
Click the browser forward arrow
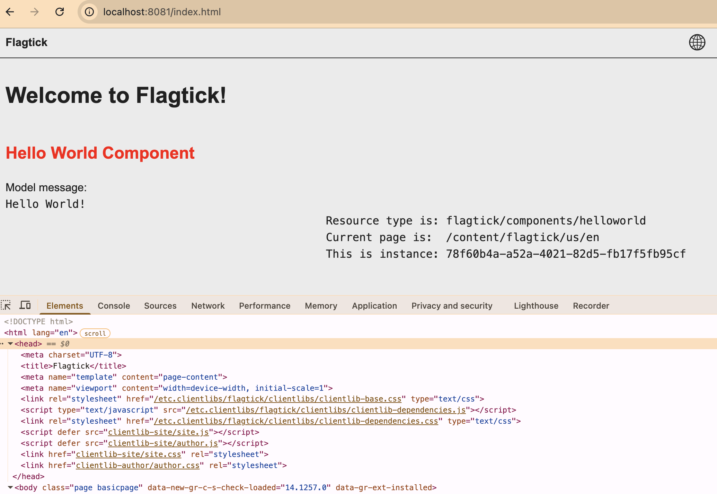point(34,12)
